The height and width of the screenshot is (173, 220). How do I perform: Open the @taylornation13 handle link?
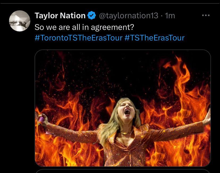pos(129,16)
